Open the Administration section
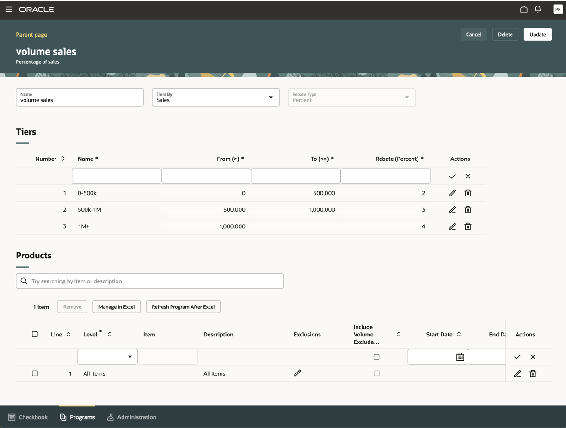This screenshot has width=566, height=428. (x=131, y=417)
